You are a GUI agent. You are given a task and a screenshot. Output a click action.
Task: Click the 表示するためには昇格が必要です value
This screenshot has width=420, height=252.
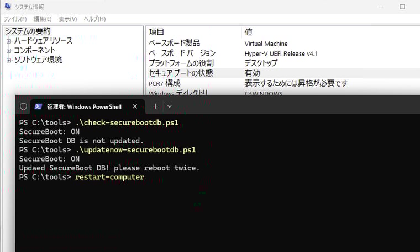click(x=296, y=83)
